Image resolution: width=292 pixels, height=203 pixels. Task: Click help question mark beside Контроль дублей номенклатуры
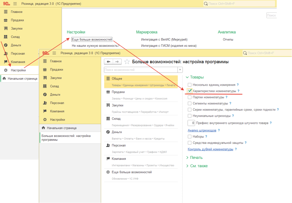coord(236,149)
